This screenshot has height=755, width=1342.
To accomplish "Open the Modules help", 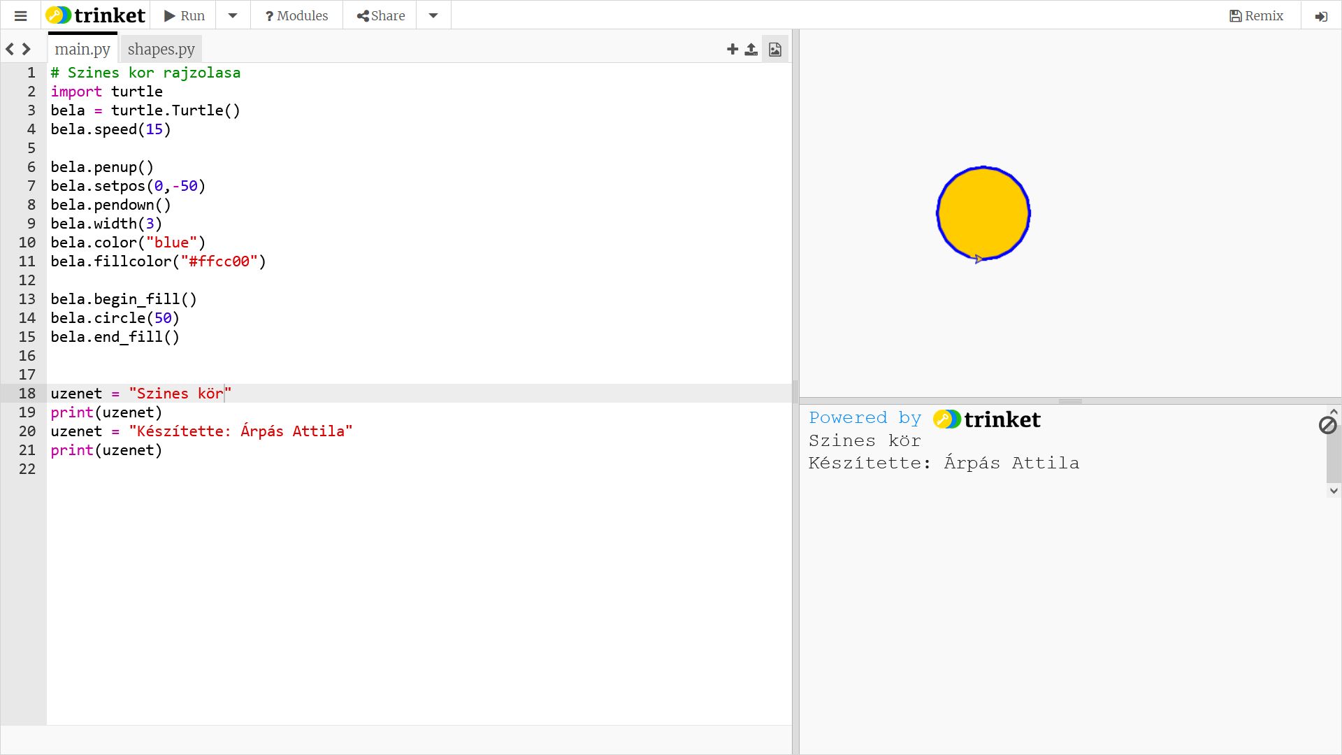I will tap(296, 15).
